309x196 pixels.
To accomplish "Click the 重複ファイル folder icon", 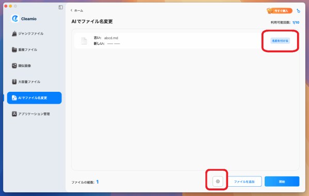I will pos(14,50).
